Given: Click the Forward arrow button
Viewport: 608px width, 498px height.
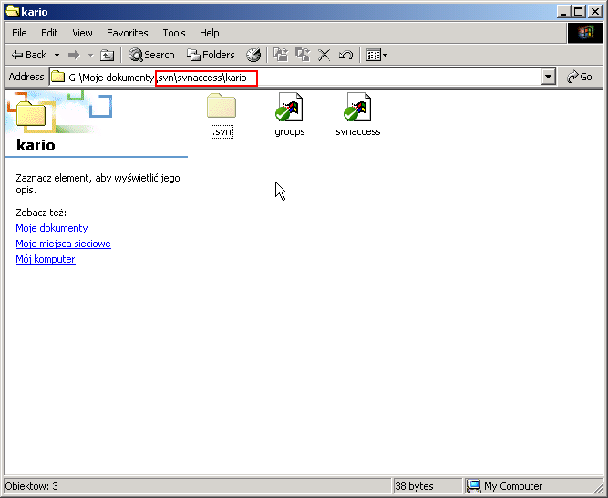Looking at the screenshot, I should (74, 55).
